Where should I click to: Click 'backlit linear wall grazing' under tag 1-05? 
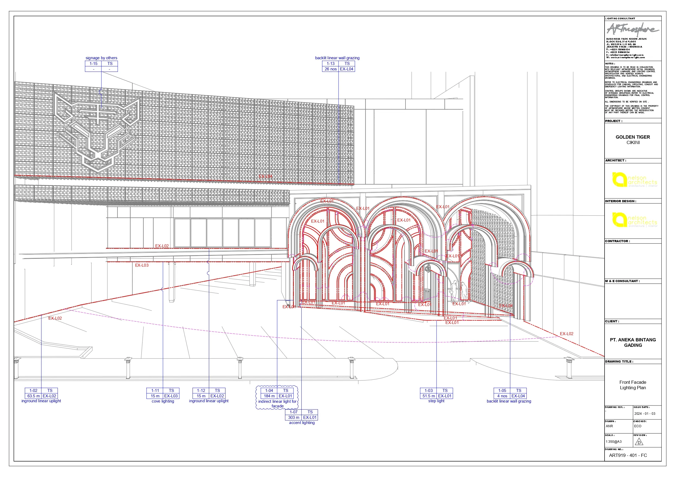509,401
